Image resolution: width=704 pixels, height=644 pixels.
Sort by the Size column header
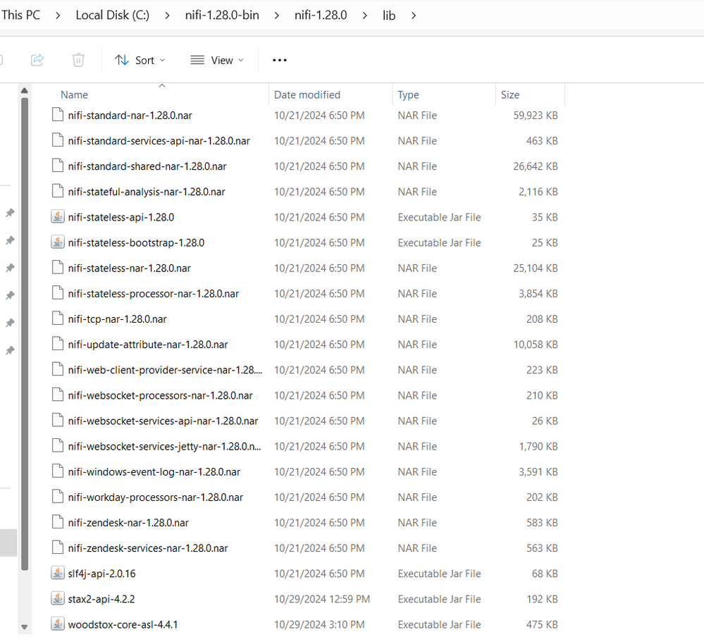[x=510, y=94]
